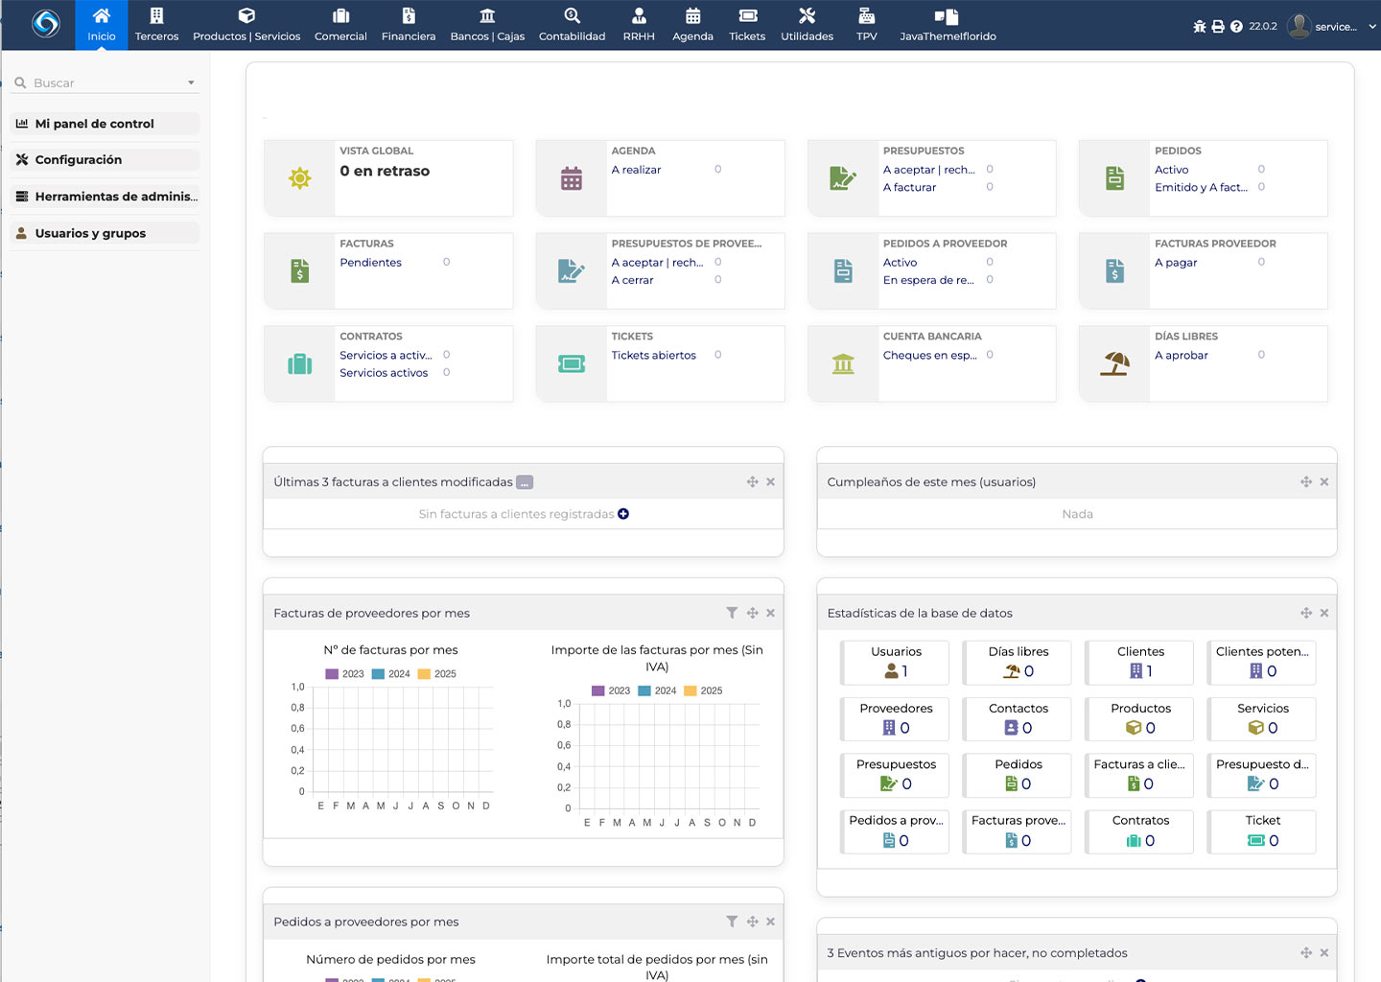Select Configuración in the left sidebar
The height and width of the screenshot is (982, 1381).
(79, 160)
